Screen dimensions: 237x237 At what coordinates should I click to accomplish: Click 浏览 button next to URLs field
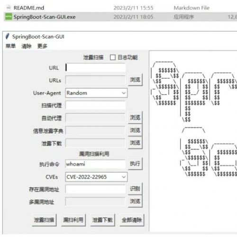point(135,80)
